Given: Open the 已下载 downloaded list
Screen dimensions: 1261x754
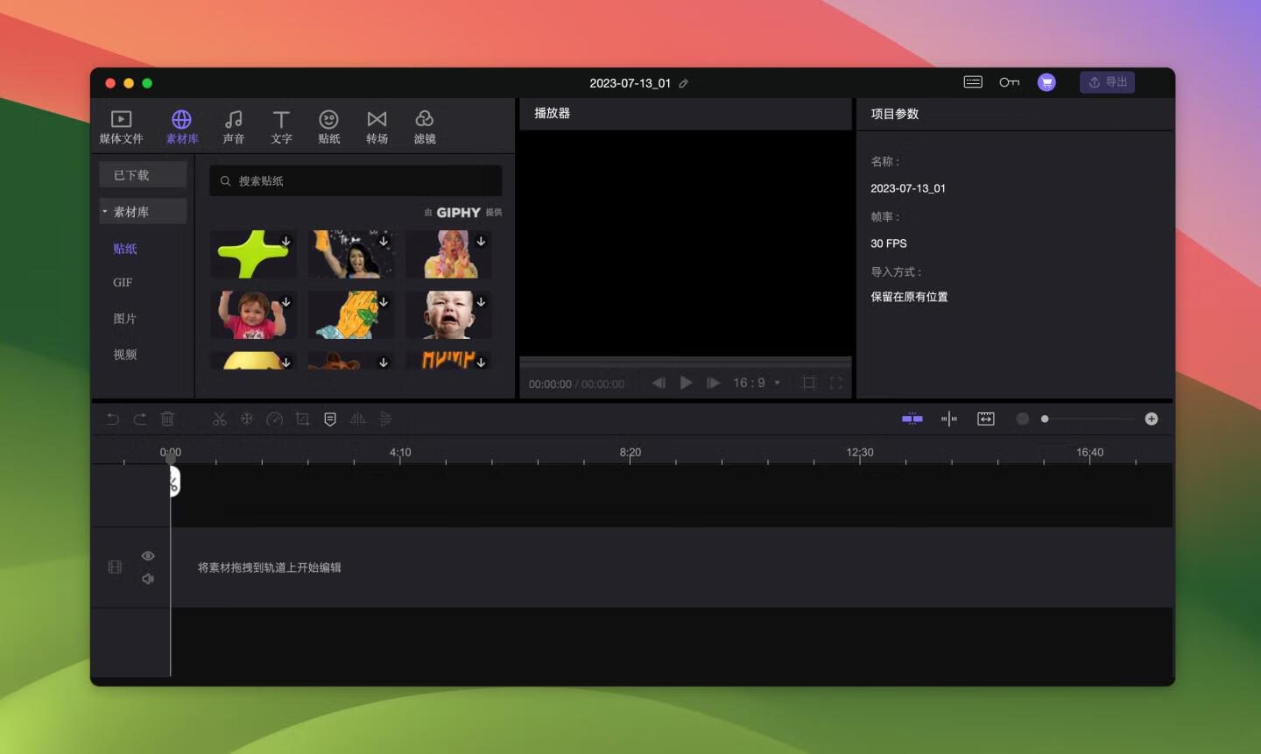Looking at the screenshot, I should (x=142, y=175).
